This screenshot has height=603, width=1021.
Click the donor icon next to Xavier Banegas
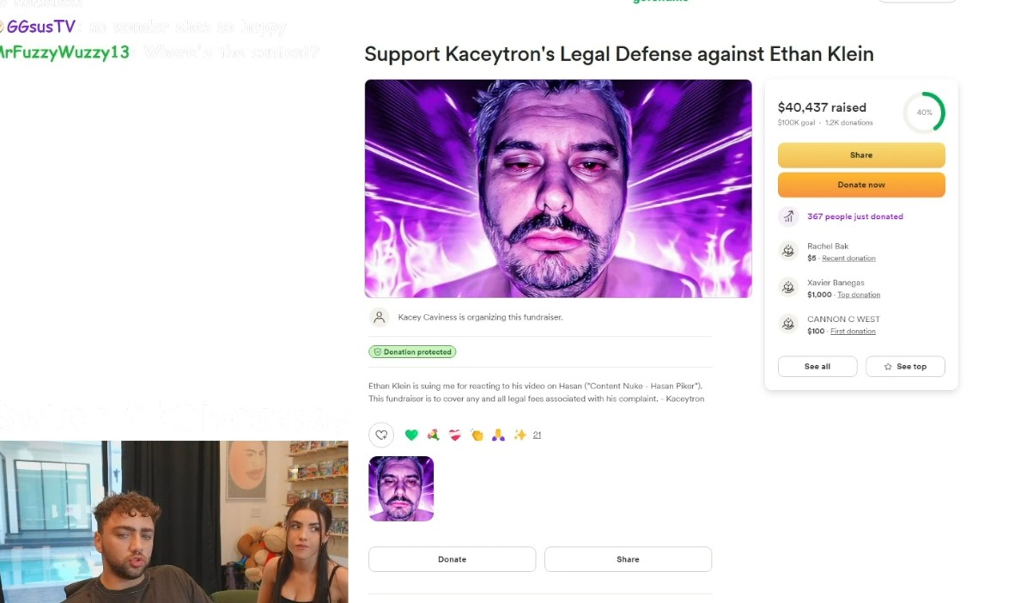pos(788,287)
